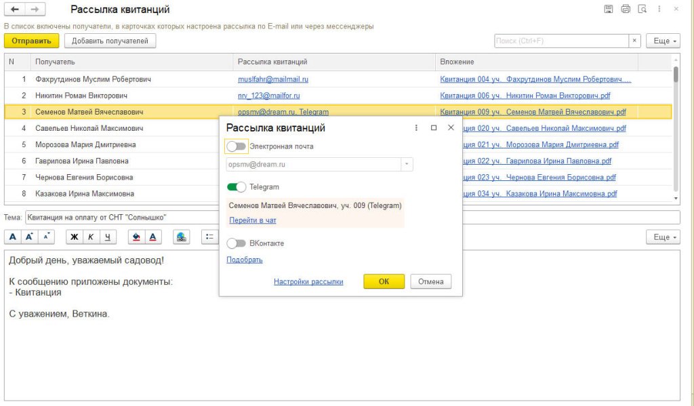Open the print preview icon
Viewport: 694px width, 406px height.
pyautogui.click(x=642, y=9)
